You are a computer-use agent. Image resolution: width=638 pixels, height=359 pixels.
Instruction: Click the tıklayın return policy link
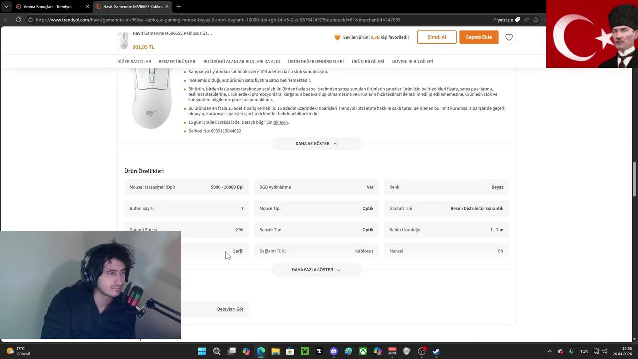280,122
